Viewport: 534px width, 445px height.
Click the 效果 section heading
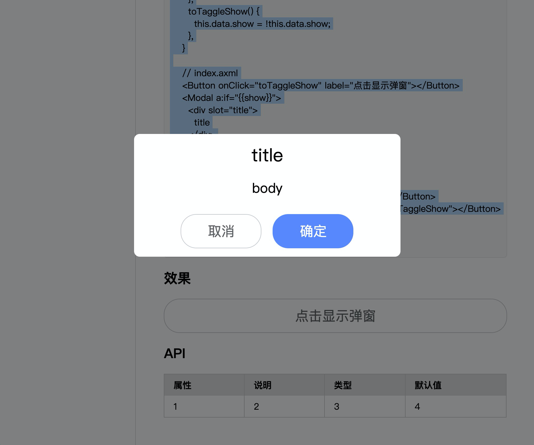tap(177, 278)
